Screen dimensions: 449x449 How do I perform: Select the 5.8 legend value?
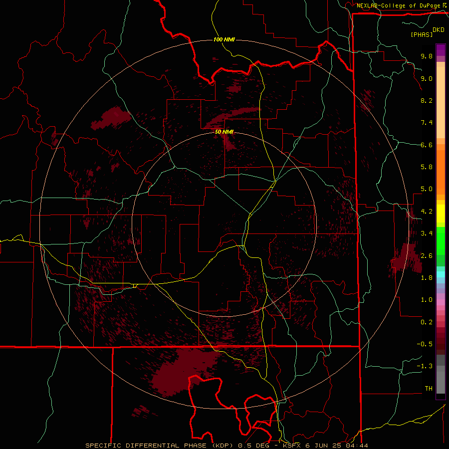point(427,167)
